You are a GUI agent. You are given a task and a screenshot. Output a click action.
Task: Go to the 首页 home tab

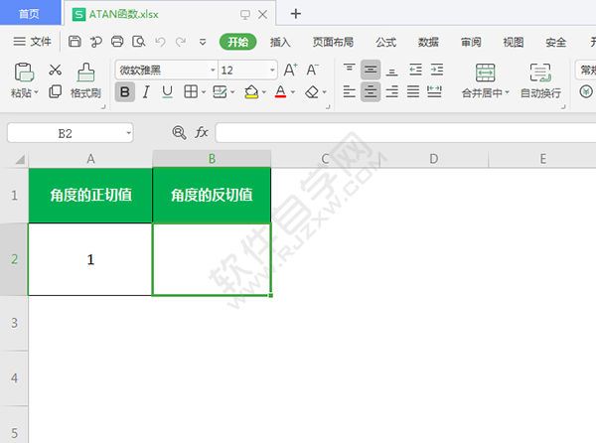(x=30, y=14)
